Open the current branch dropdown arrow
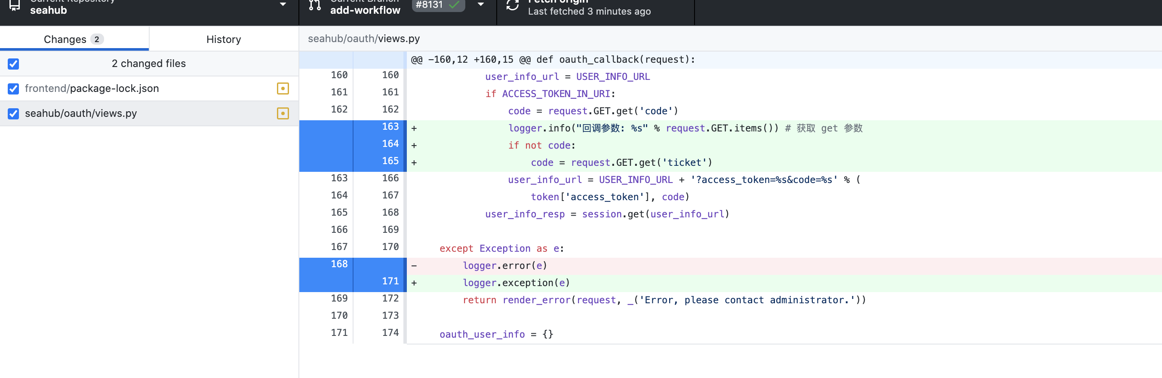 point(481,4)
